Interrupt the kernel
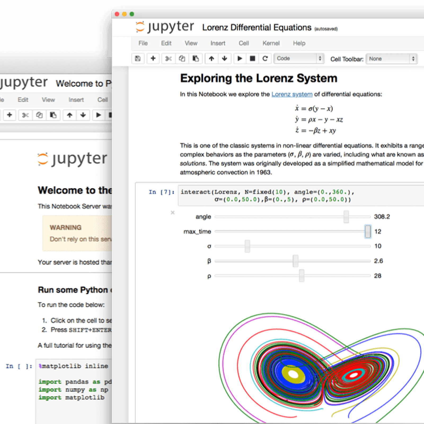The height and width of the screenshot is (424, 424). point(252,59)
